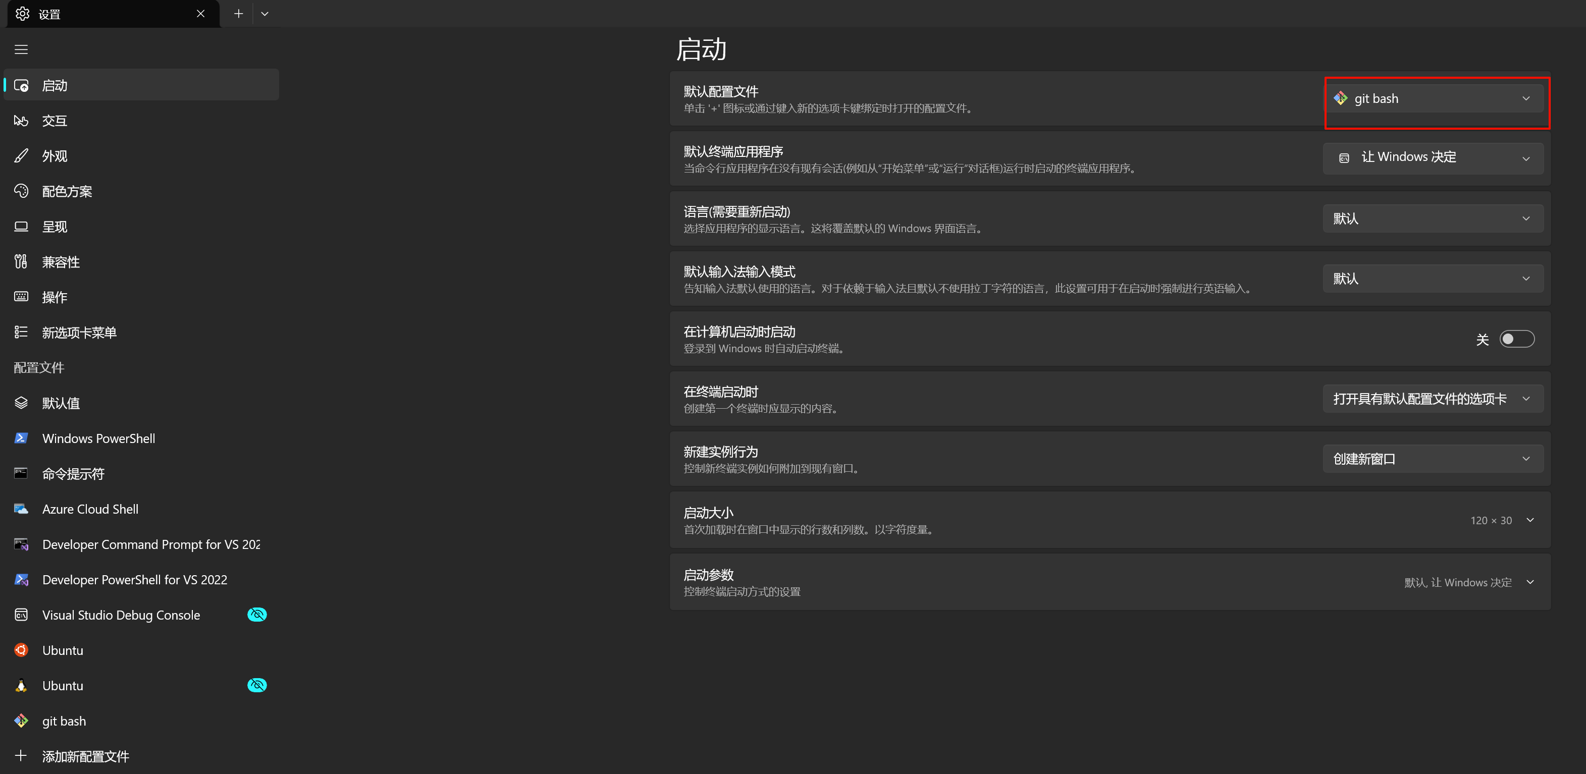Toggle 在计算机启动时启动 switch
The height and width of the screenshot is (774, 1586).
pos(1516,339)
